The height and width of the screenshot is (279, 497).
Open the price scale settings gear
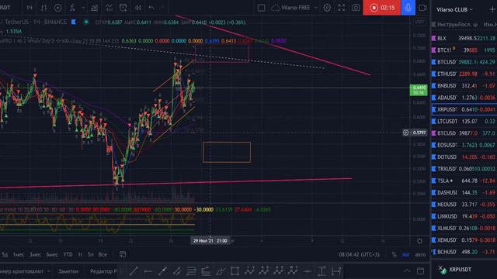(419, 241)
